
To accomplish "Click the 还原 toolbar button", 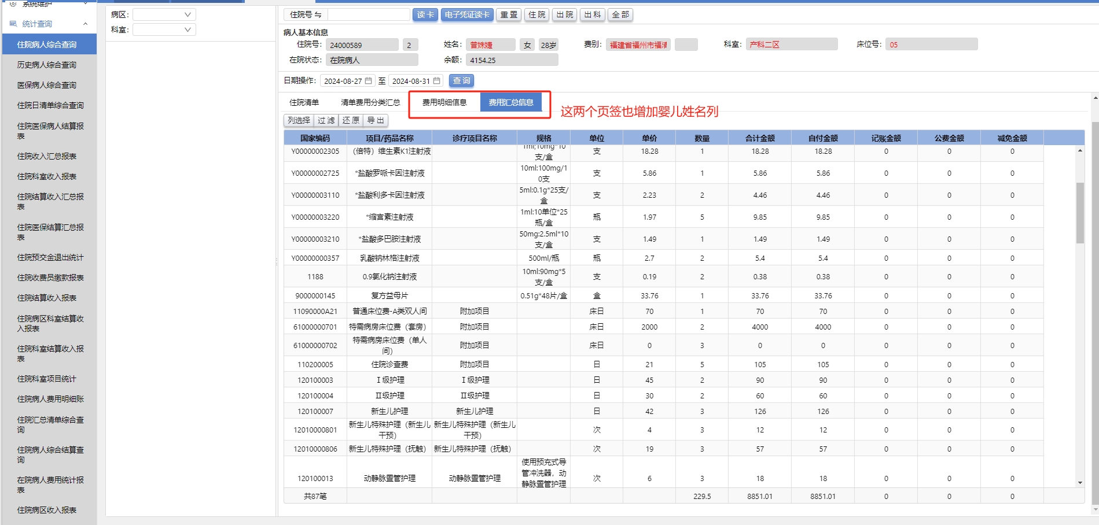I will (351, 120).
